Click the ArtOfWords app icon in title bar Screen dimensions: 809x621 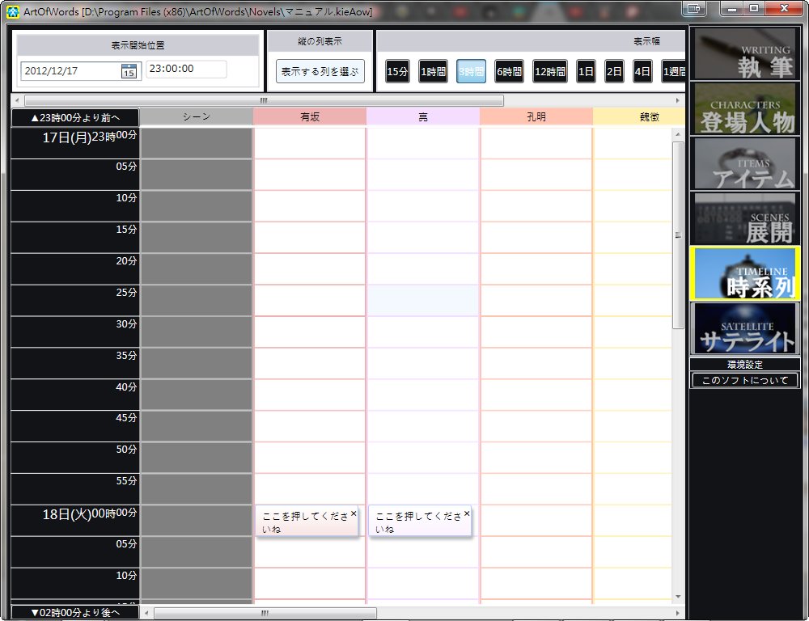[13, 11]
